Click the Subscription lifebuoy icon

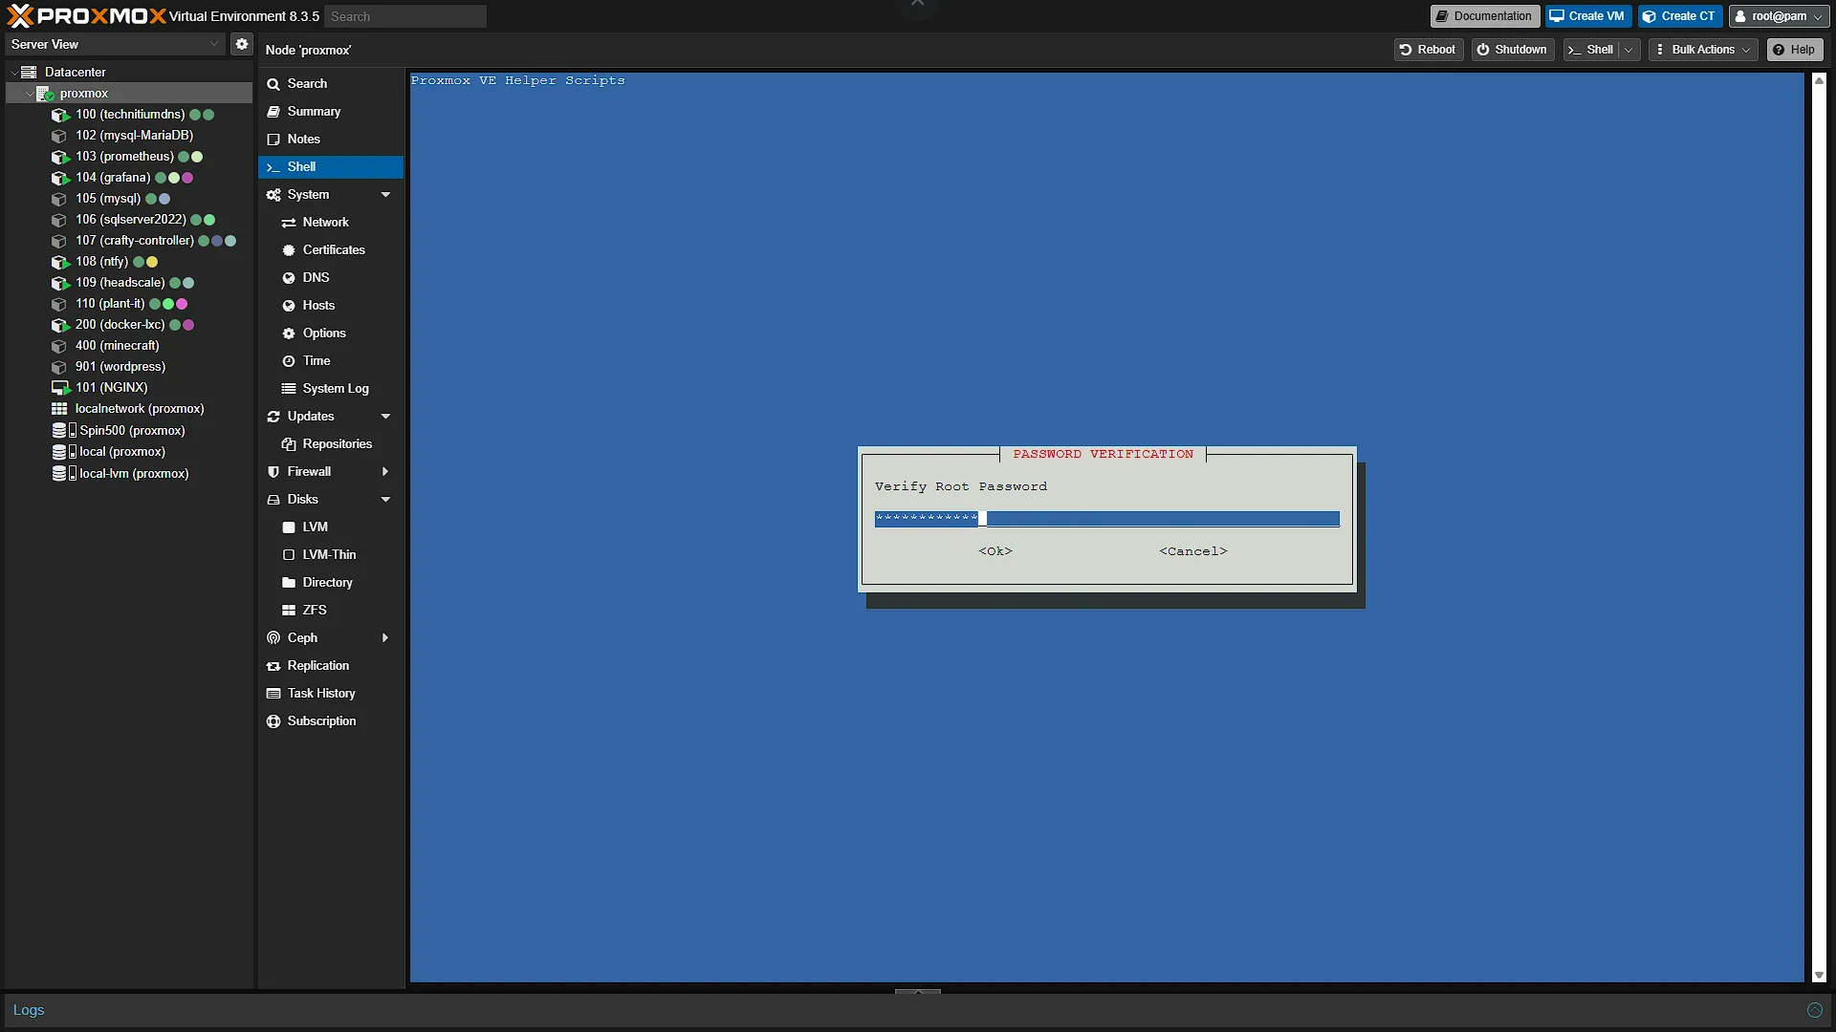click(273, 721)
